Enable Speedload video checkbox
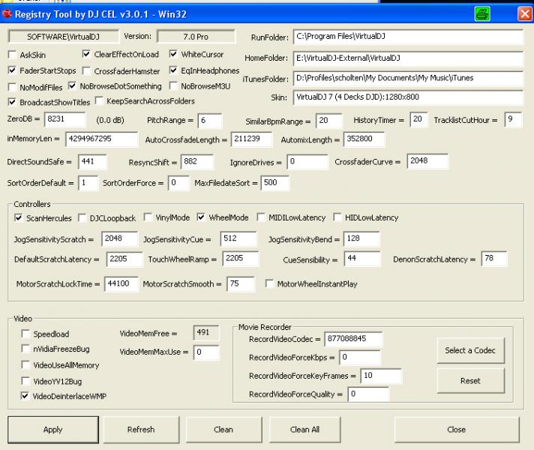Viewport: 534px width, 450px height. pyautogui.click(x=25, y=334)
